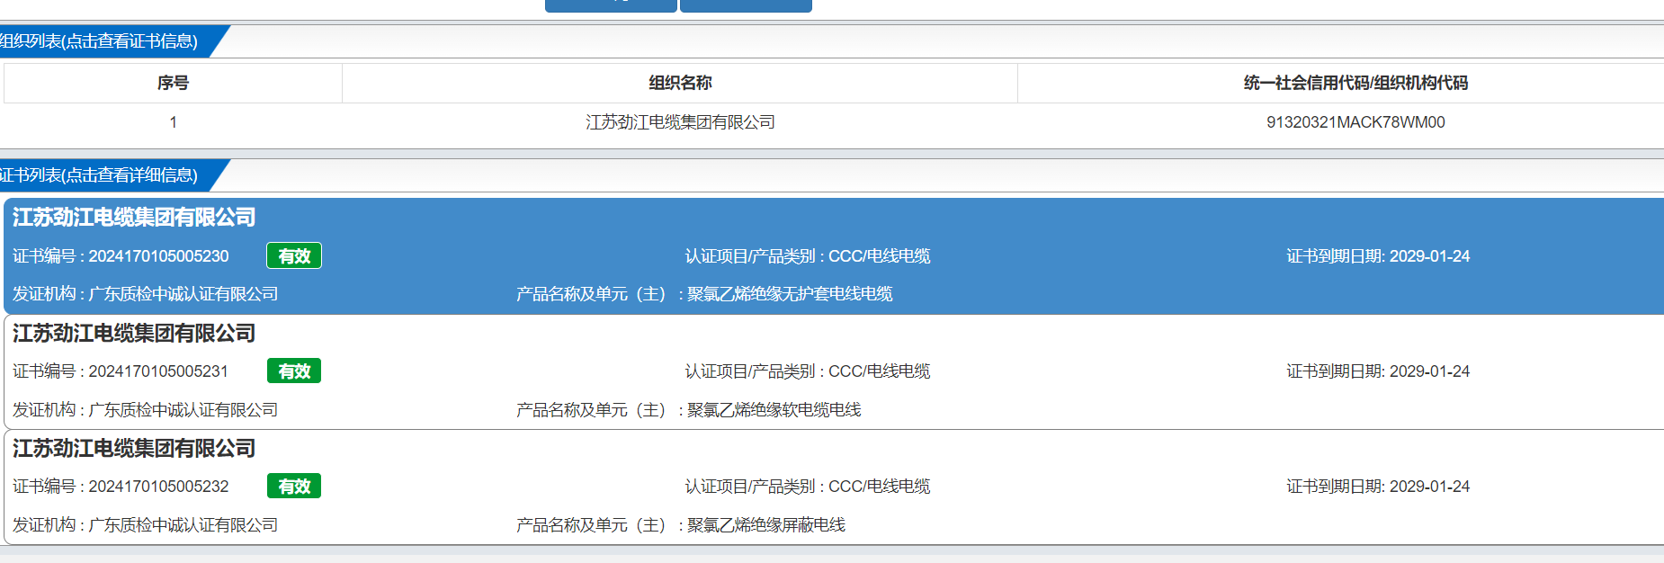Click the issuing body under certificate 2024170105005232
1664x563 pixels.
[x=183, y=525]
